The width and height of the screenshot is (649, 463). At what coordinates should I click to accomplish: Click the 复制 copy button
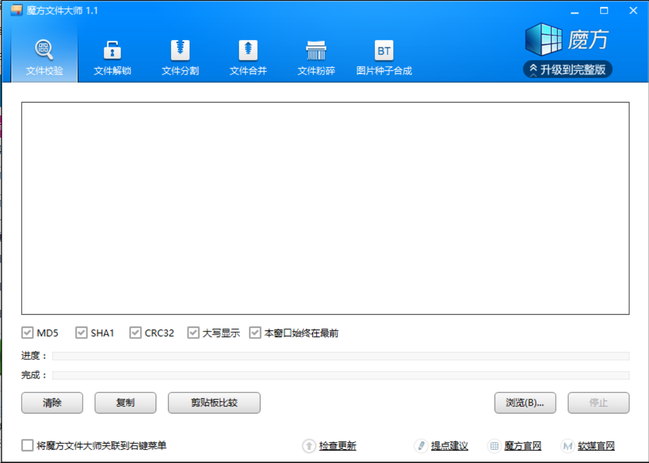pos(125,403)
